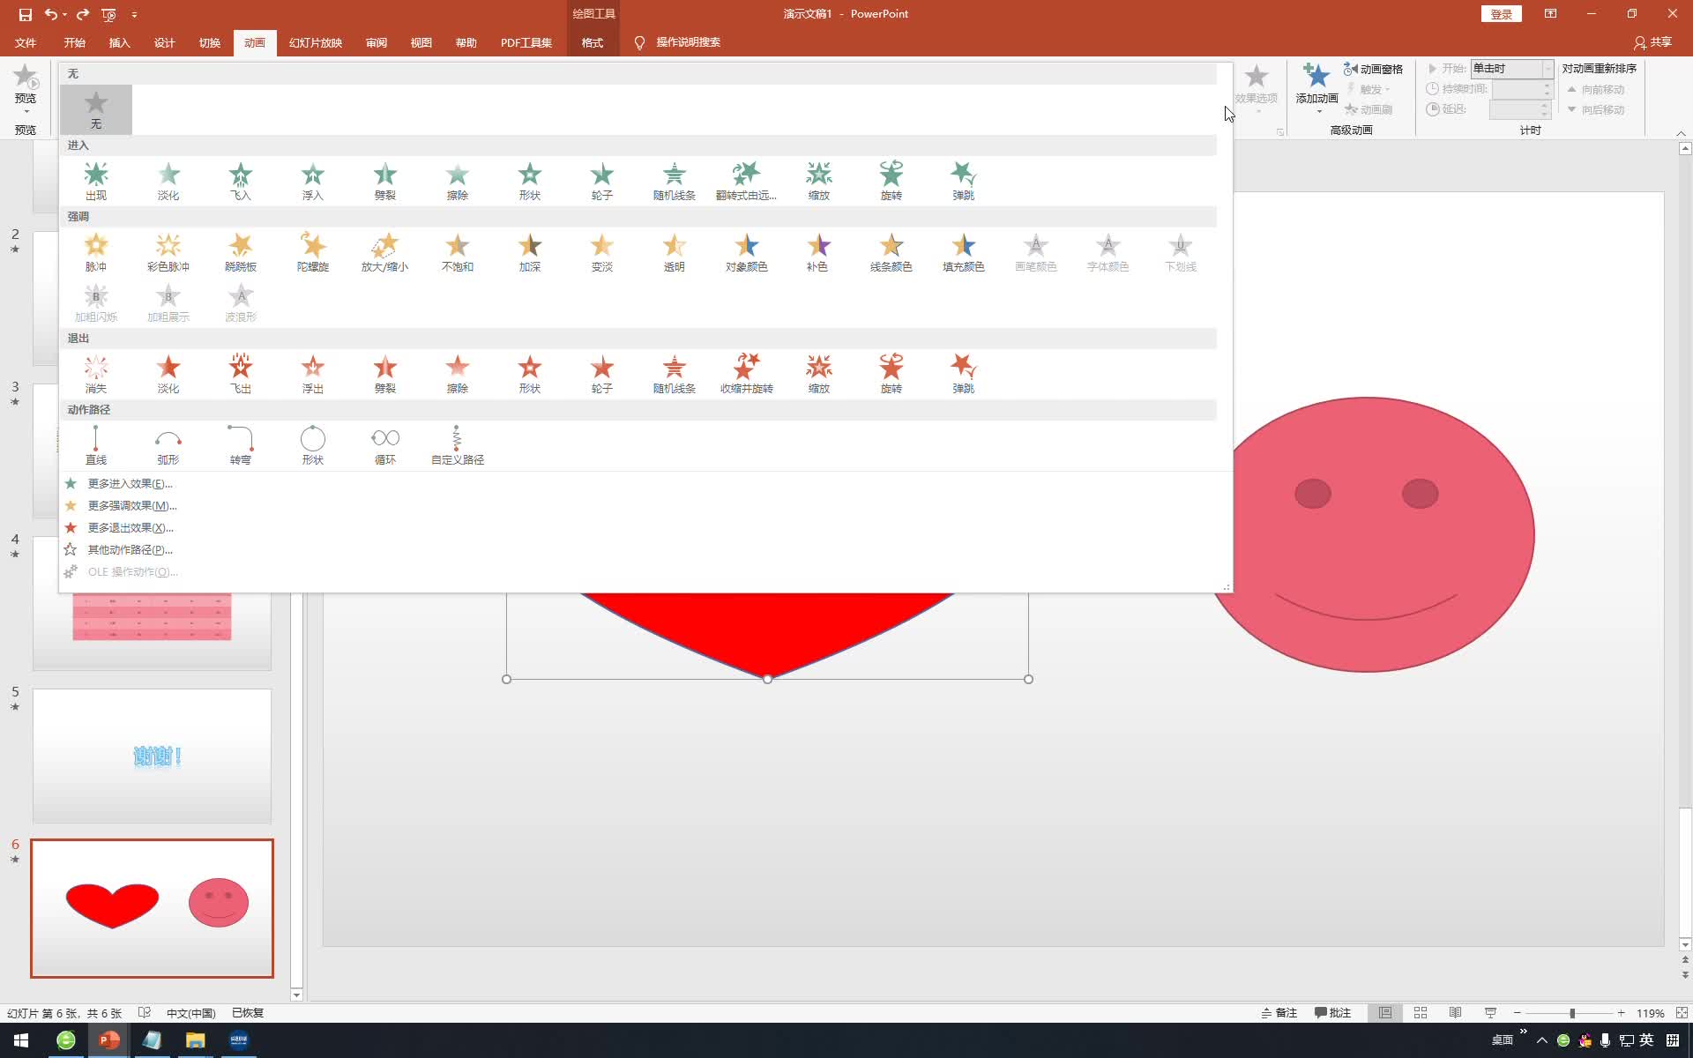Apply the 放大/缩小 emphasis effect
1693x1058 pixels.
point(385,252)
